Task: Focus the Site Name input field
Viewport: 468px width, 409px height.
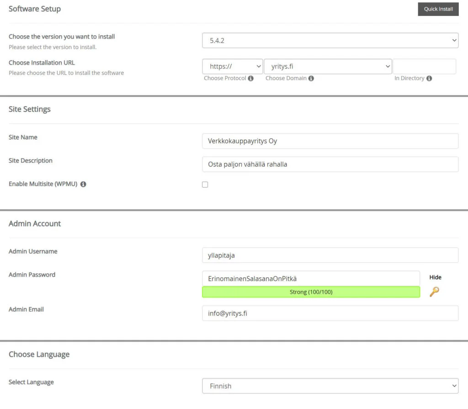Action: [330, 141]
